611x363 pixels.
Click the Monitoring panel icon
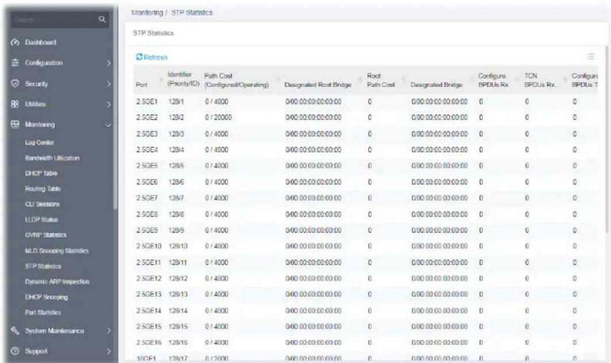pos(15,124)
